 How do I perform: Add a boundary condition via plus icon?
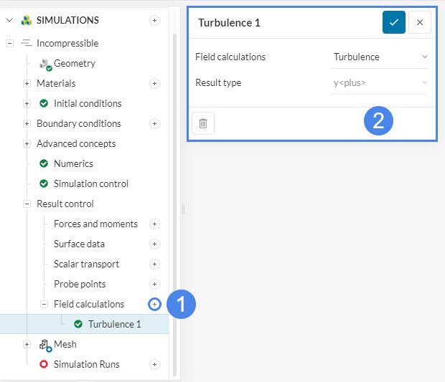point(154,123)
